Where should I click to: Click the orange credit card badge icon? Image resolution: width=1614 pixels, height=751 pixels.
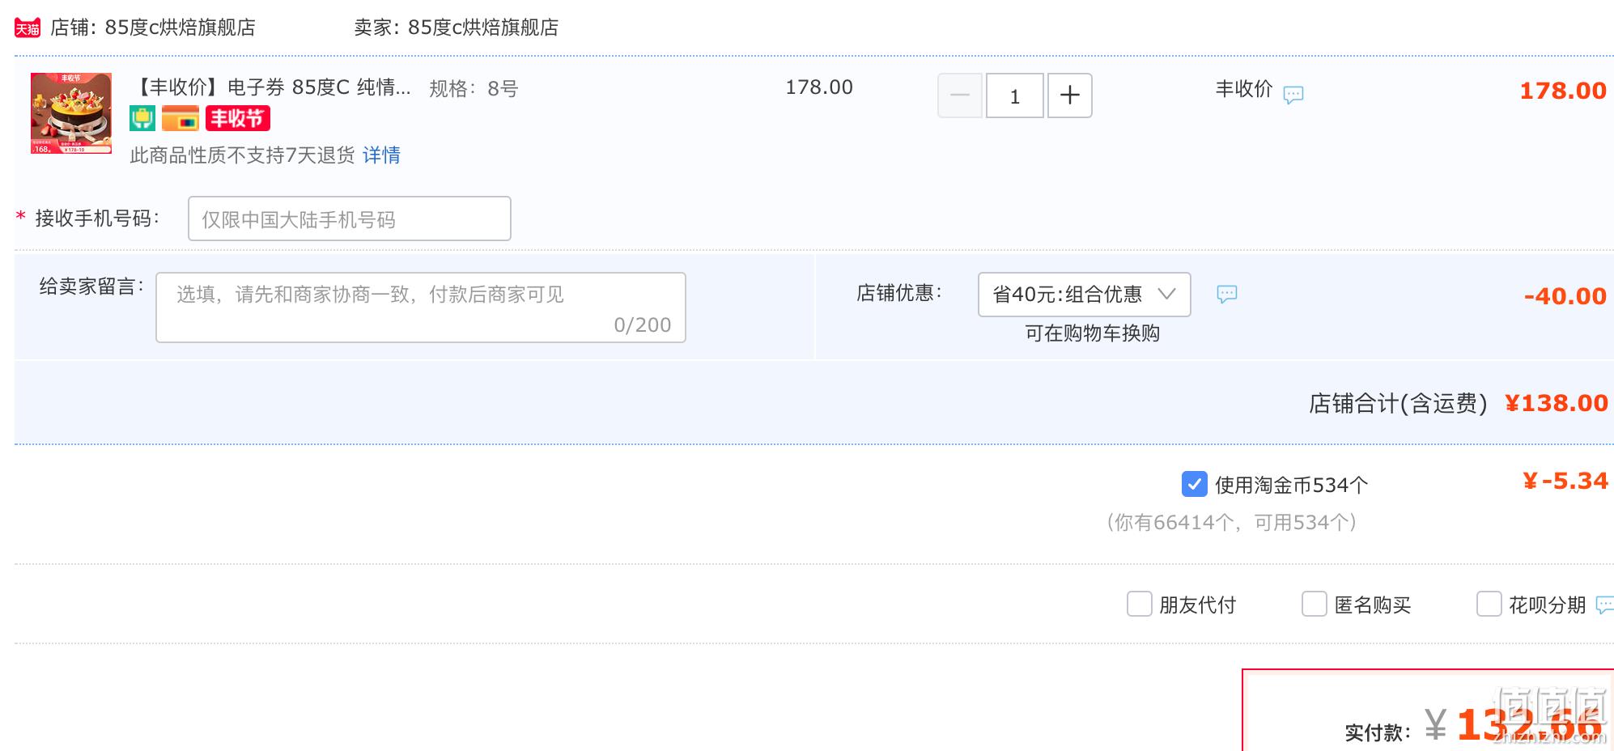coord(181,119)
